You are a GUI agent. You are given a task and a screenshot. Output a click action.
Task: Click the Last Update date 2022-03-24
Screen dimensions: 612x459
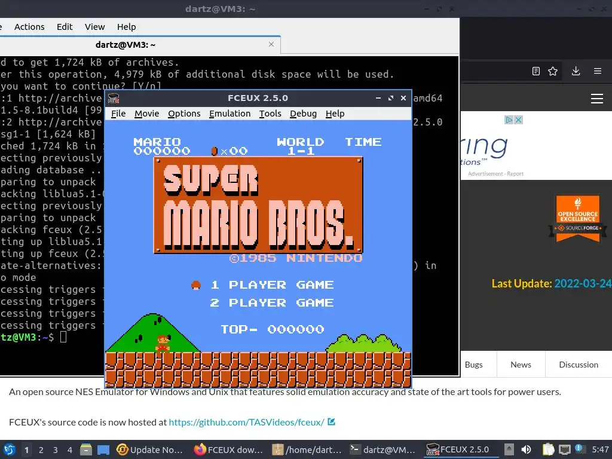[583, 283]
